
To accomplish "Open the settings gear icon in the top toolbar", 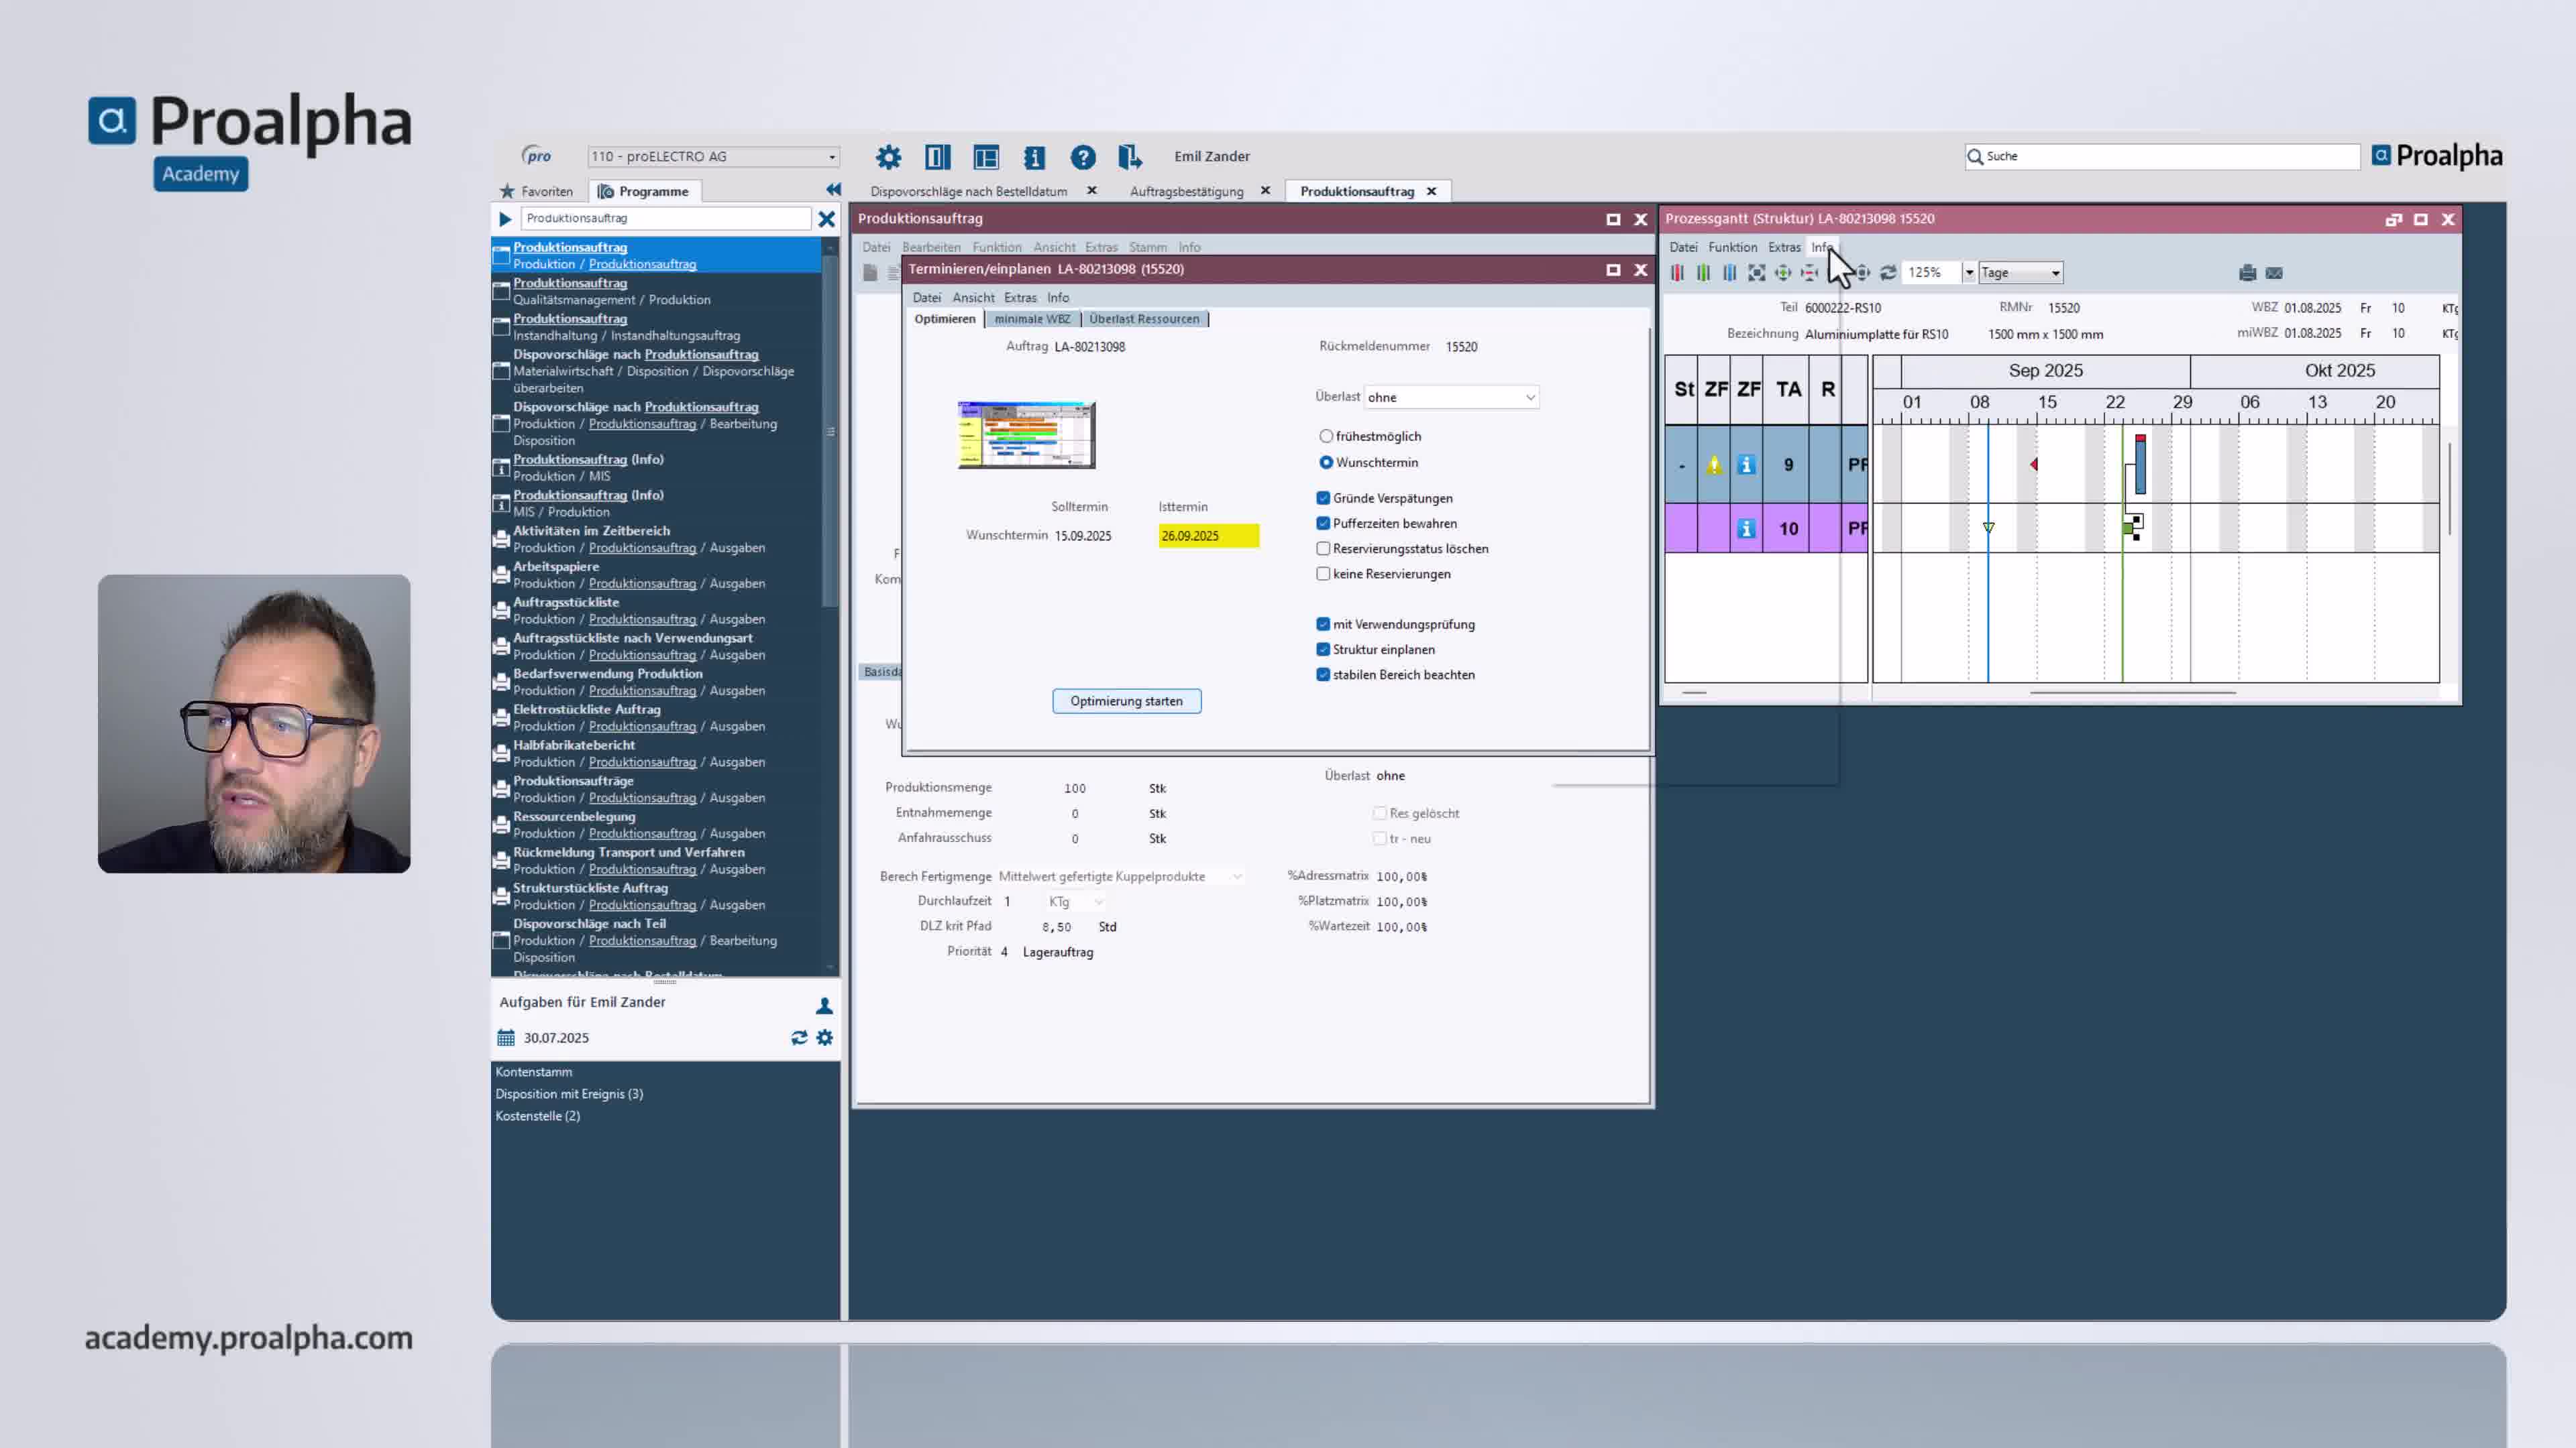I will pyautogui.click(x=888, y=157).
